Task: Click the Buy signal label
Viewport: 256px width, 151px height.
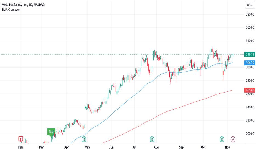Action: click(51, 132)
